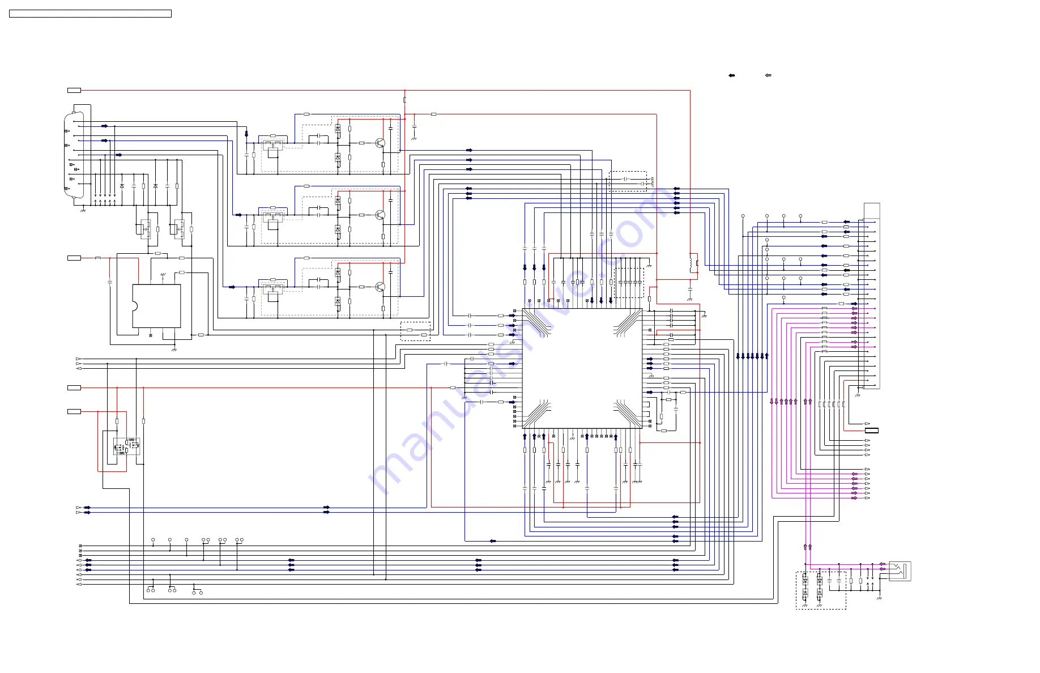This screenshot has height=673, width=1040.
Task: Click the label box beside the right connector's red wire
Action: click(872, 431)
